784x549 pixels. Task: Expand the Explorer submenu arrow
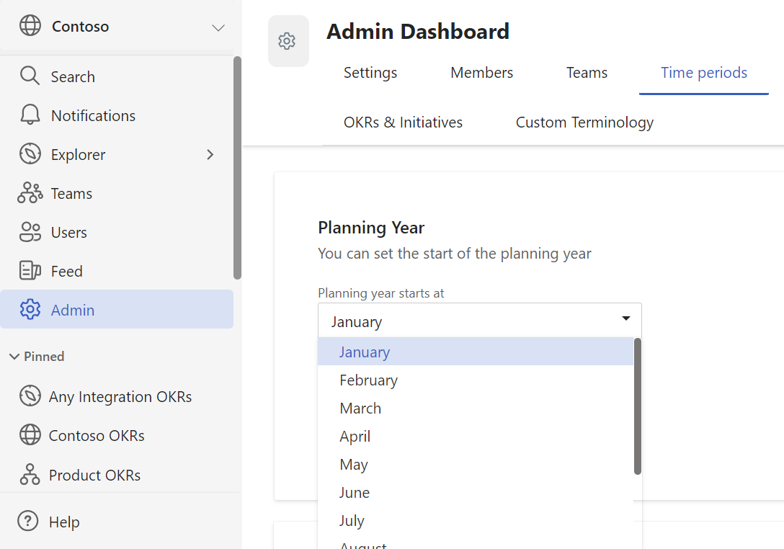(x=210, y=154)
